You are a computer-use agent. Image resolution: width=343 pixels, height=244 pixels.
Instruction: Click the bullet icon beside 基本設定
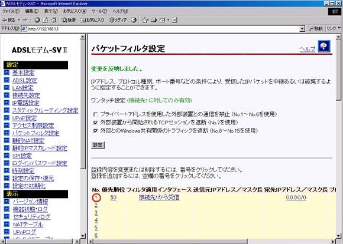click(x=7, y=72)
